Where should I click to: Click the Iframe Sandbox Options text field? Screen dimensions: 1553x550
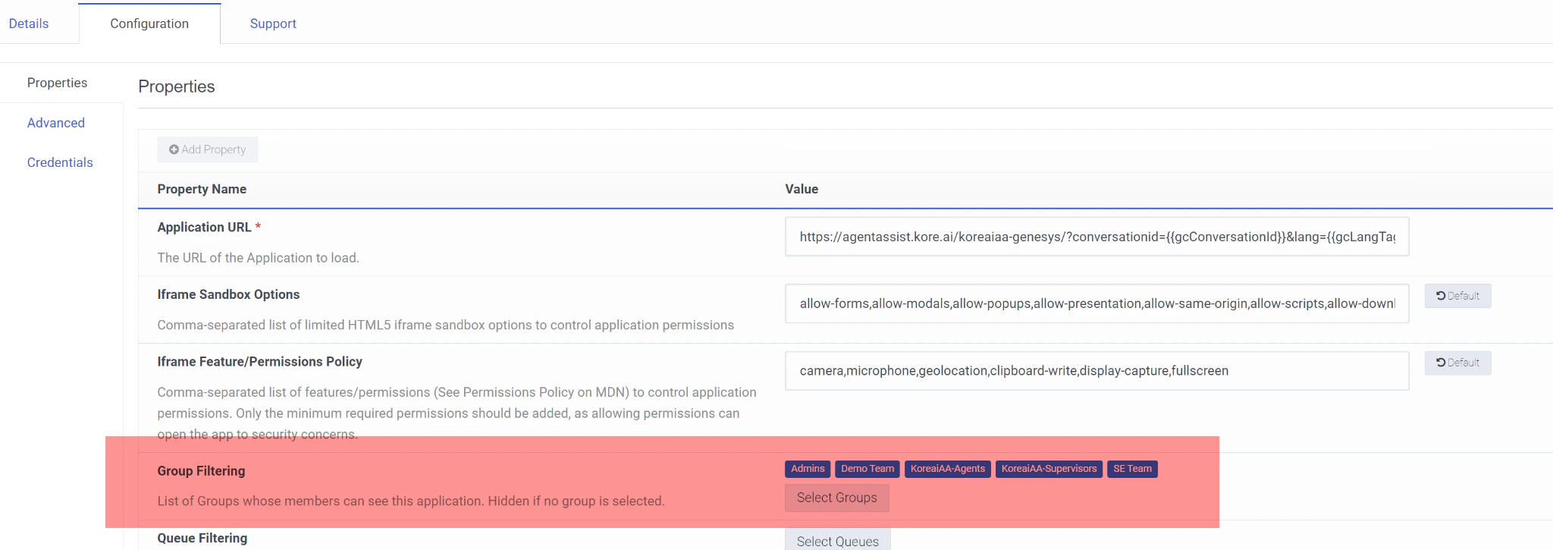[1097, 303]
